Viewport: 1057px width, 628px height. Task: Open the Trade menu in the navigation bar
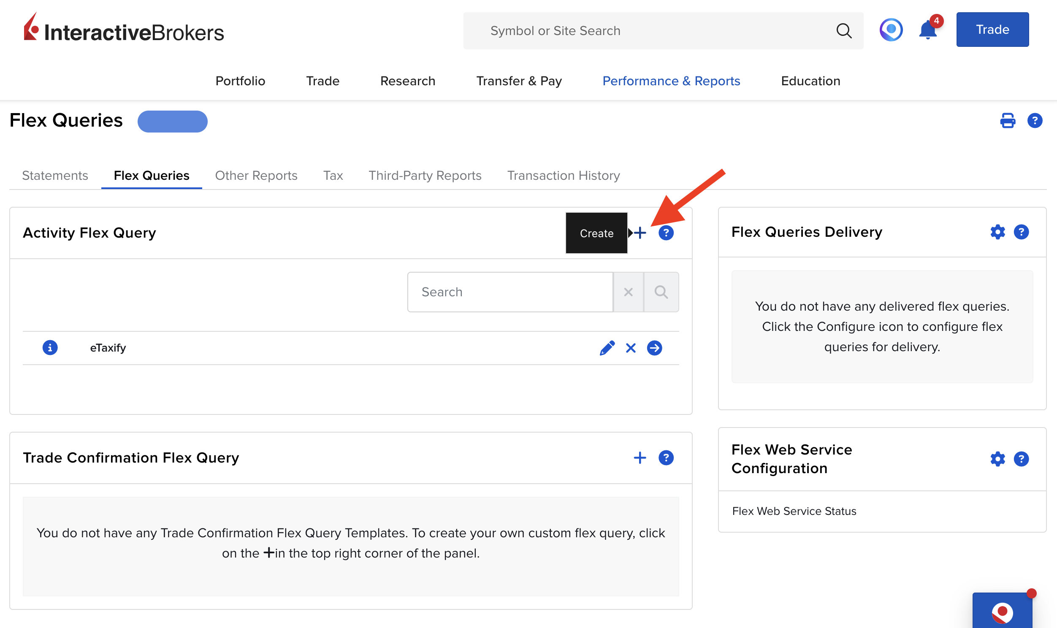(x=323, y=81)
